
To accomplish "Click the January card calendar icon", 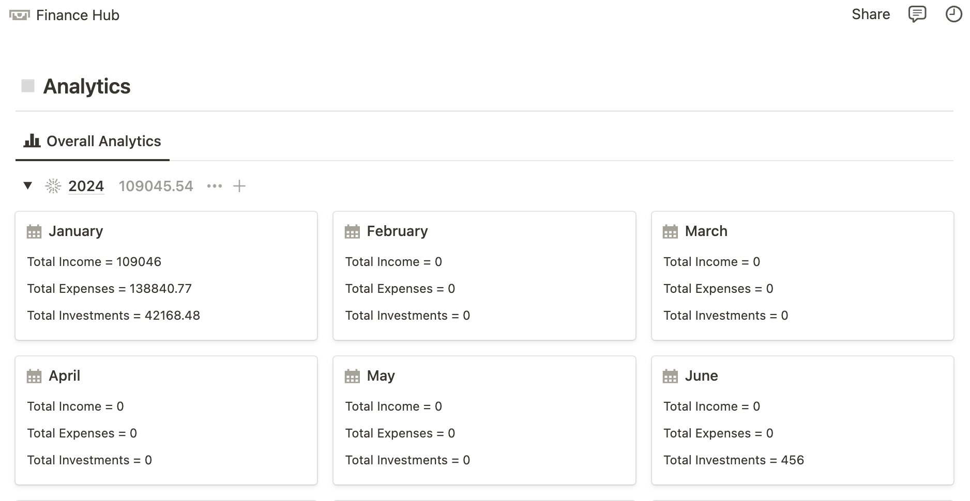I will tap(34, 231).
